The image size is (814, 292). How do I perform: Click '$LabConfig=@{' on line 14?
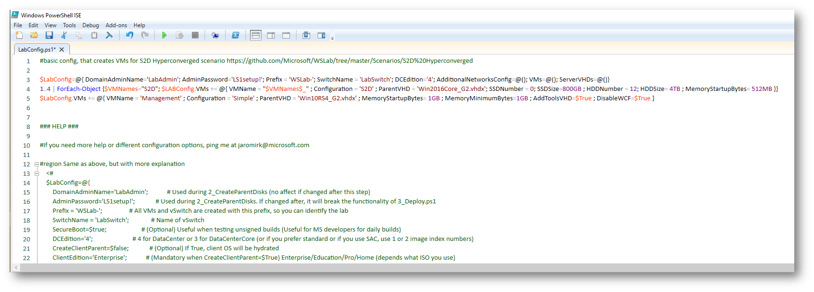click(x=68, y=183)
